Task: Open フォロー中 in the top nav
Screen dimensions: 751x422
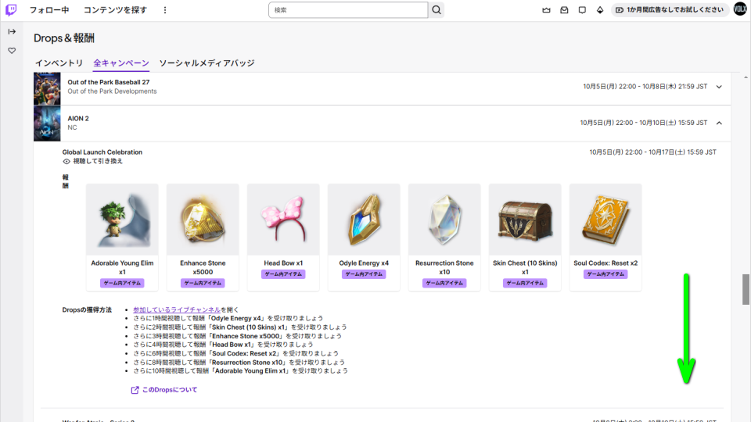Action: (49, 10)
